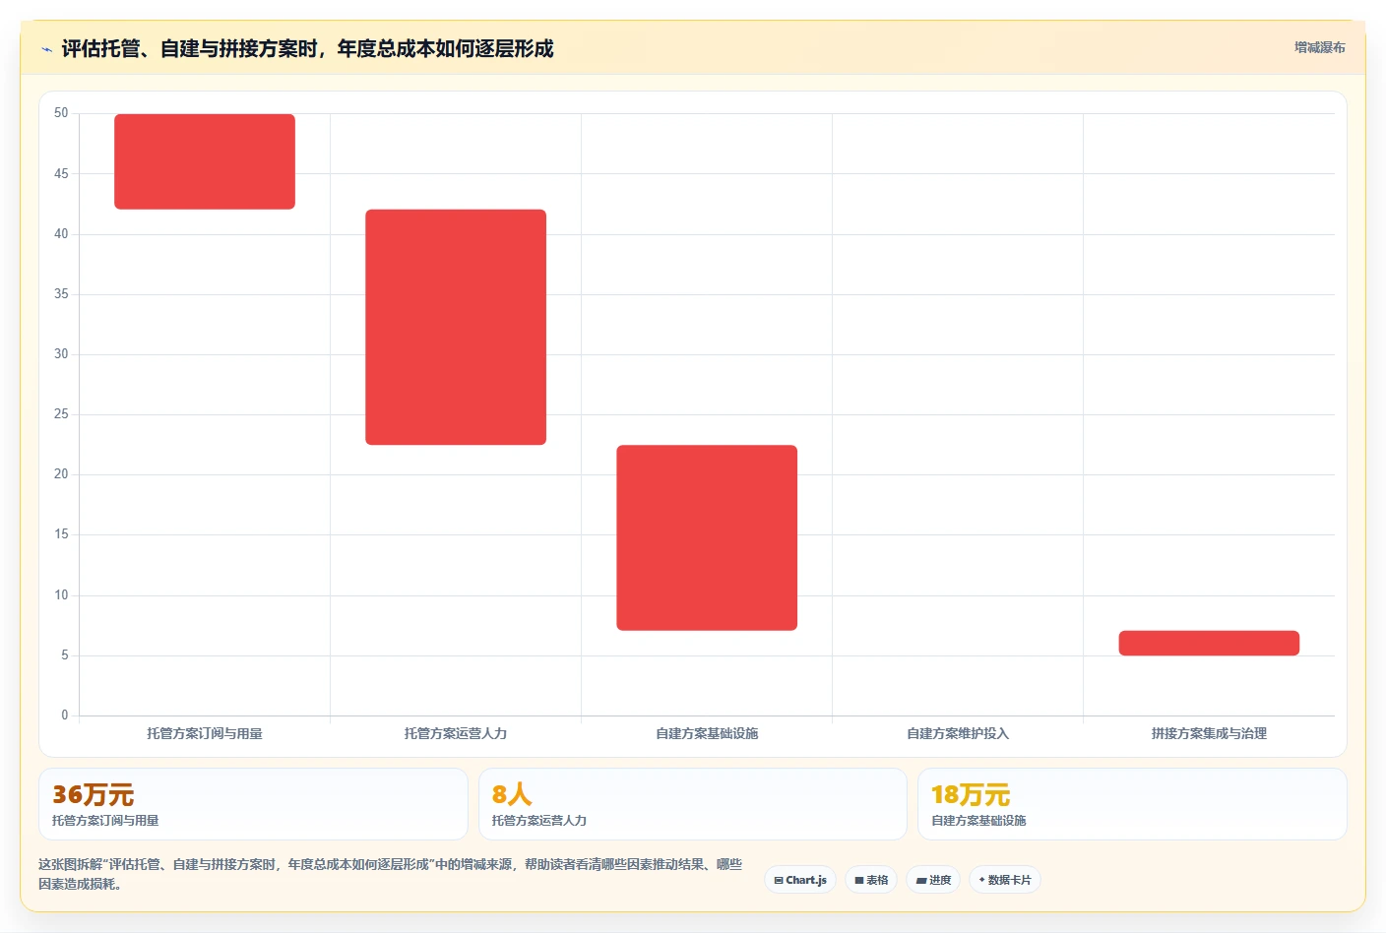Click the red bar for 拼接方案集成与治理

(1209, 643)
